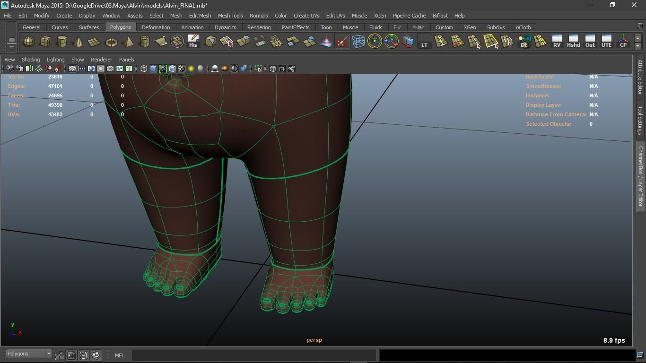Image resolution: width=646 pixels, height=363 pixels.
Task: Click the polygon torus shelf icon
Action: [x=111, y=42]
